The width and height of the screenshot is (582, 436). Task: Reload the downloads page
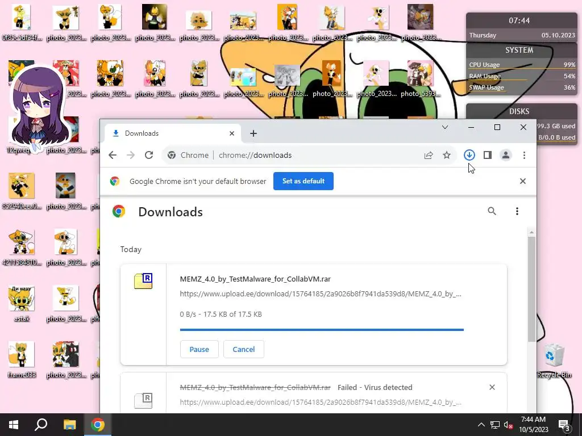(149, 155)
